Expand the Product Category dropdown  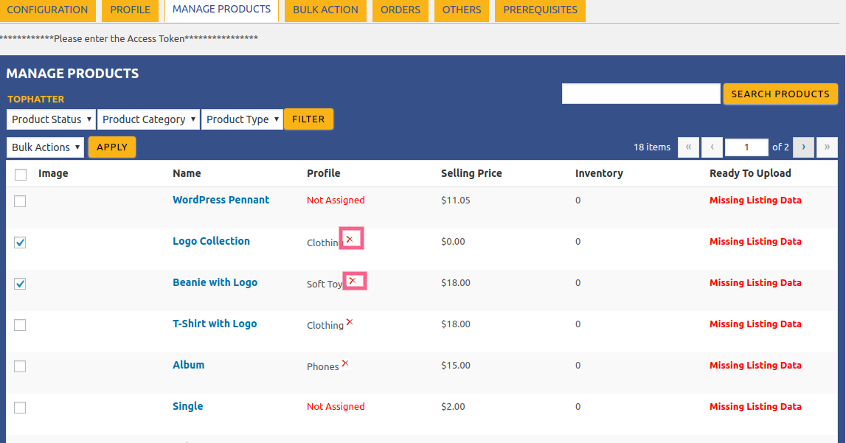pos(149,119)
